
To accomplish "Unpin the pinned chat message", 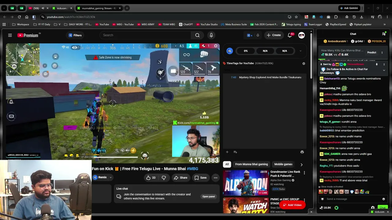I will tap(377, 64).
